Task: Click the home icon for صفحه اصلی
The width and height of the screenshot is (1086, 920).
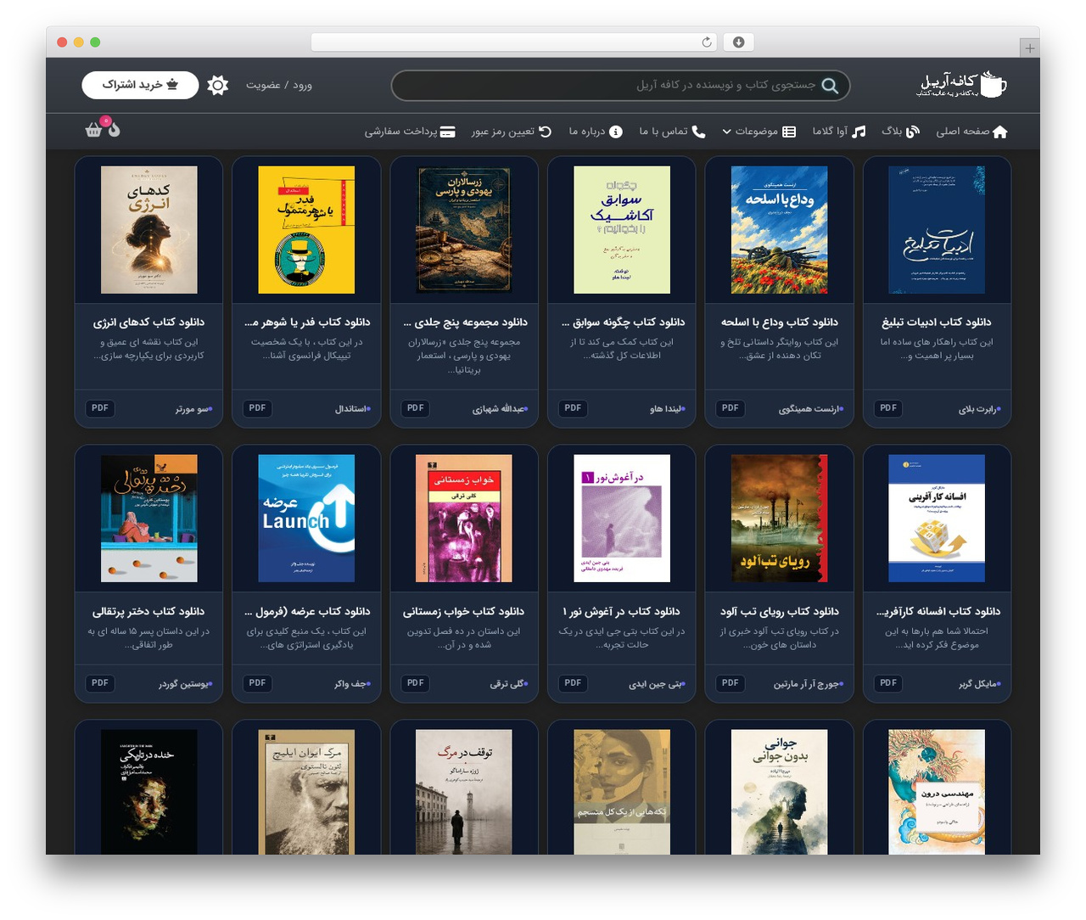Action: [x=1000, y=132]
